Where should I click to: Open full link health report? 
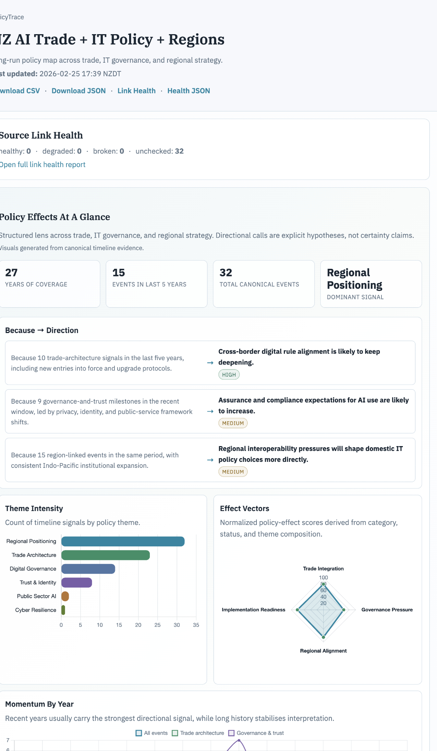click(42, 165)
